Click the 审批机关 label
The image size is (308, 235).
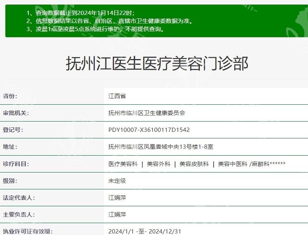[x=16, y=113]
